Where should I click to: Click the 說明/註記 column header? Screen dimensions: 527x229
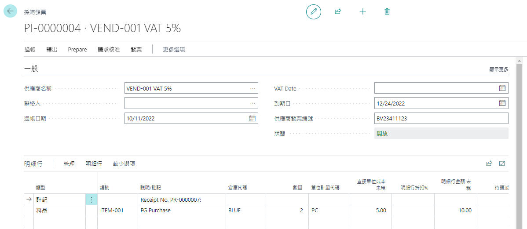click(x=150, y=188)
